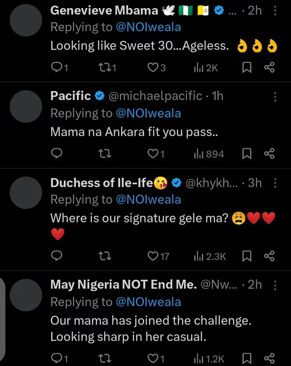
Task: View analytics for Pacific's tweet with 894 views
Action: [x=209, y=154]
